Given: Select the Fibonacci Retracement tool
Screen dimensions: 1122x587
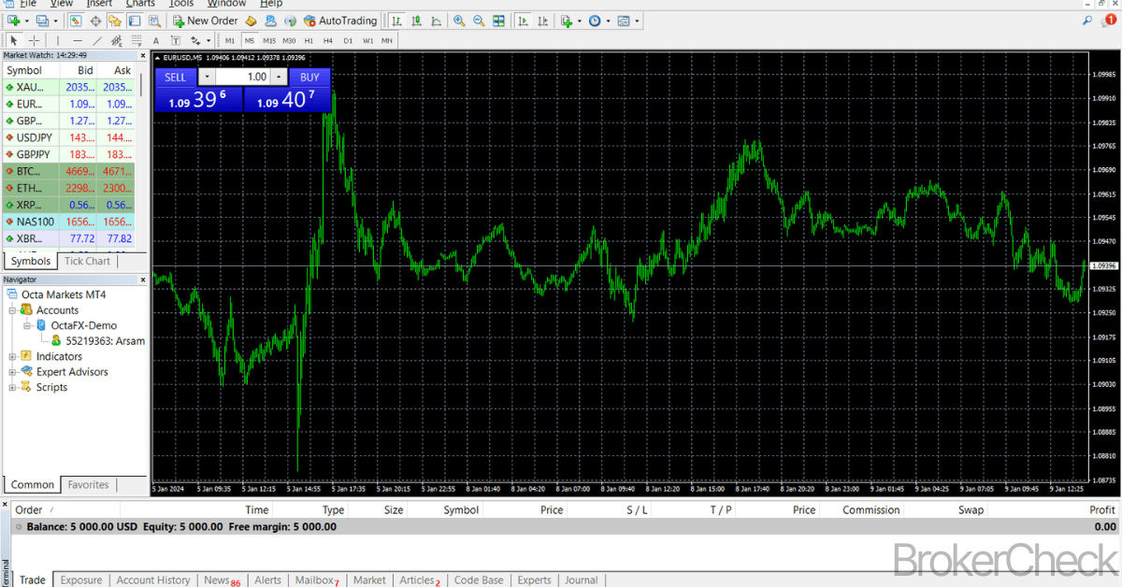Looking at the screenshot, I should pyautogui.click(x=137, y=40).
